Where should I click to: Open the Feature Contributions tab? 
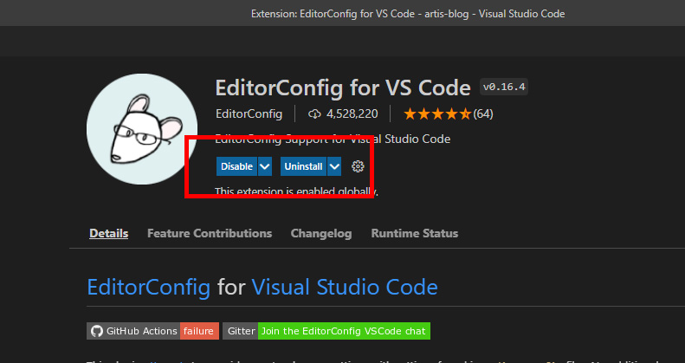[210, 233]
